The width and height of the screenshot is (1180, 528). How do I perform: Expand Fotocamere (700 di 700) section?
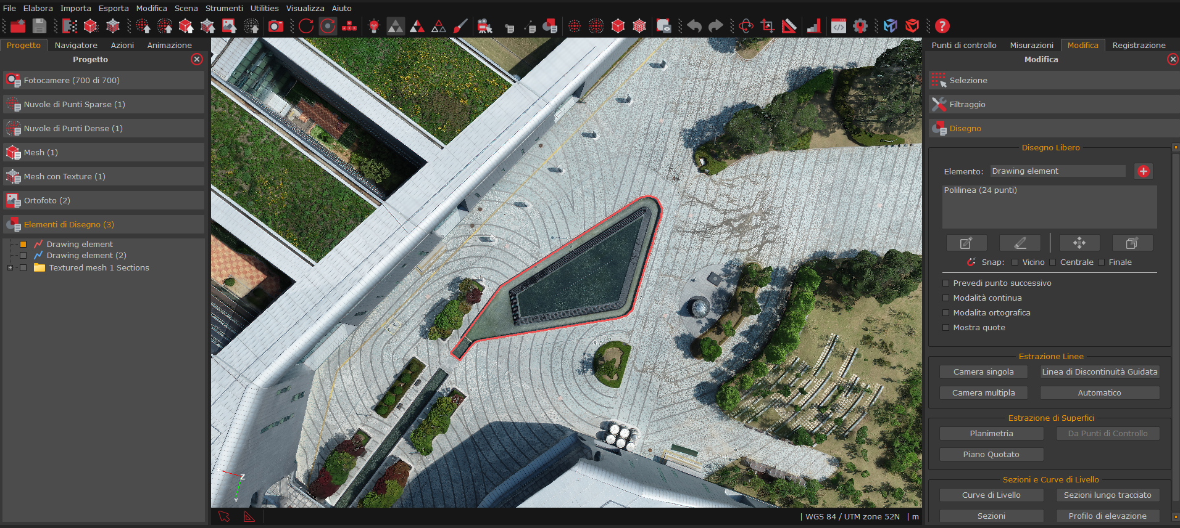(104, 80)
